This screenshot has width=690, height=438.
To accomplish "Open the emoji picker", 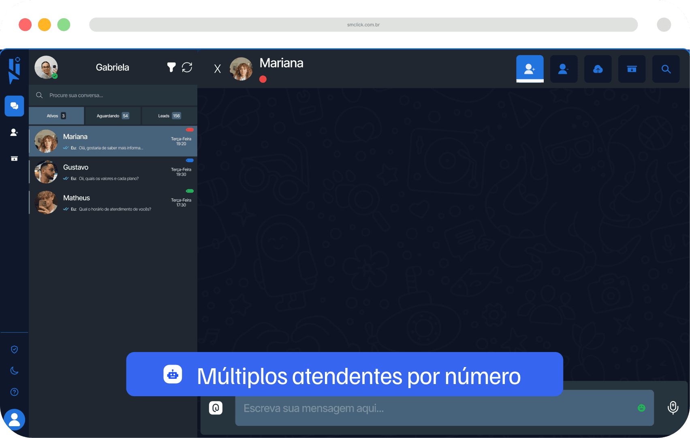I will click(x=641, y=408).
